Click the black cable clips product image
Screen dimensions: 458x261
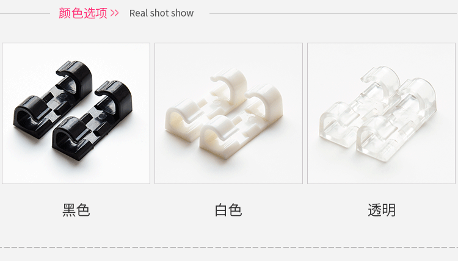[x=76, y=113]
